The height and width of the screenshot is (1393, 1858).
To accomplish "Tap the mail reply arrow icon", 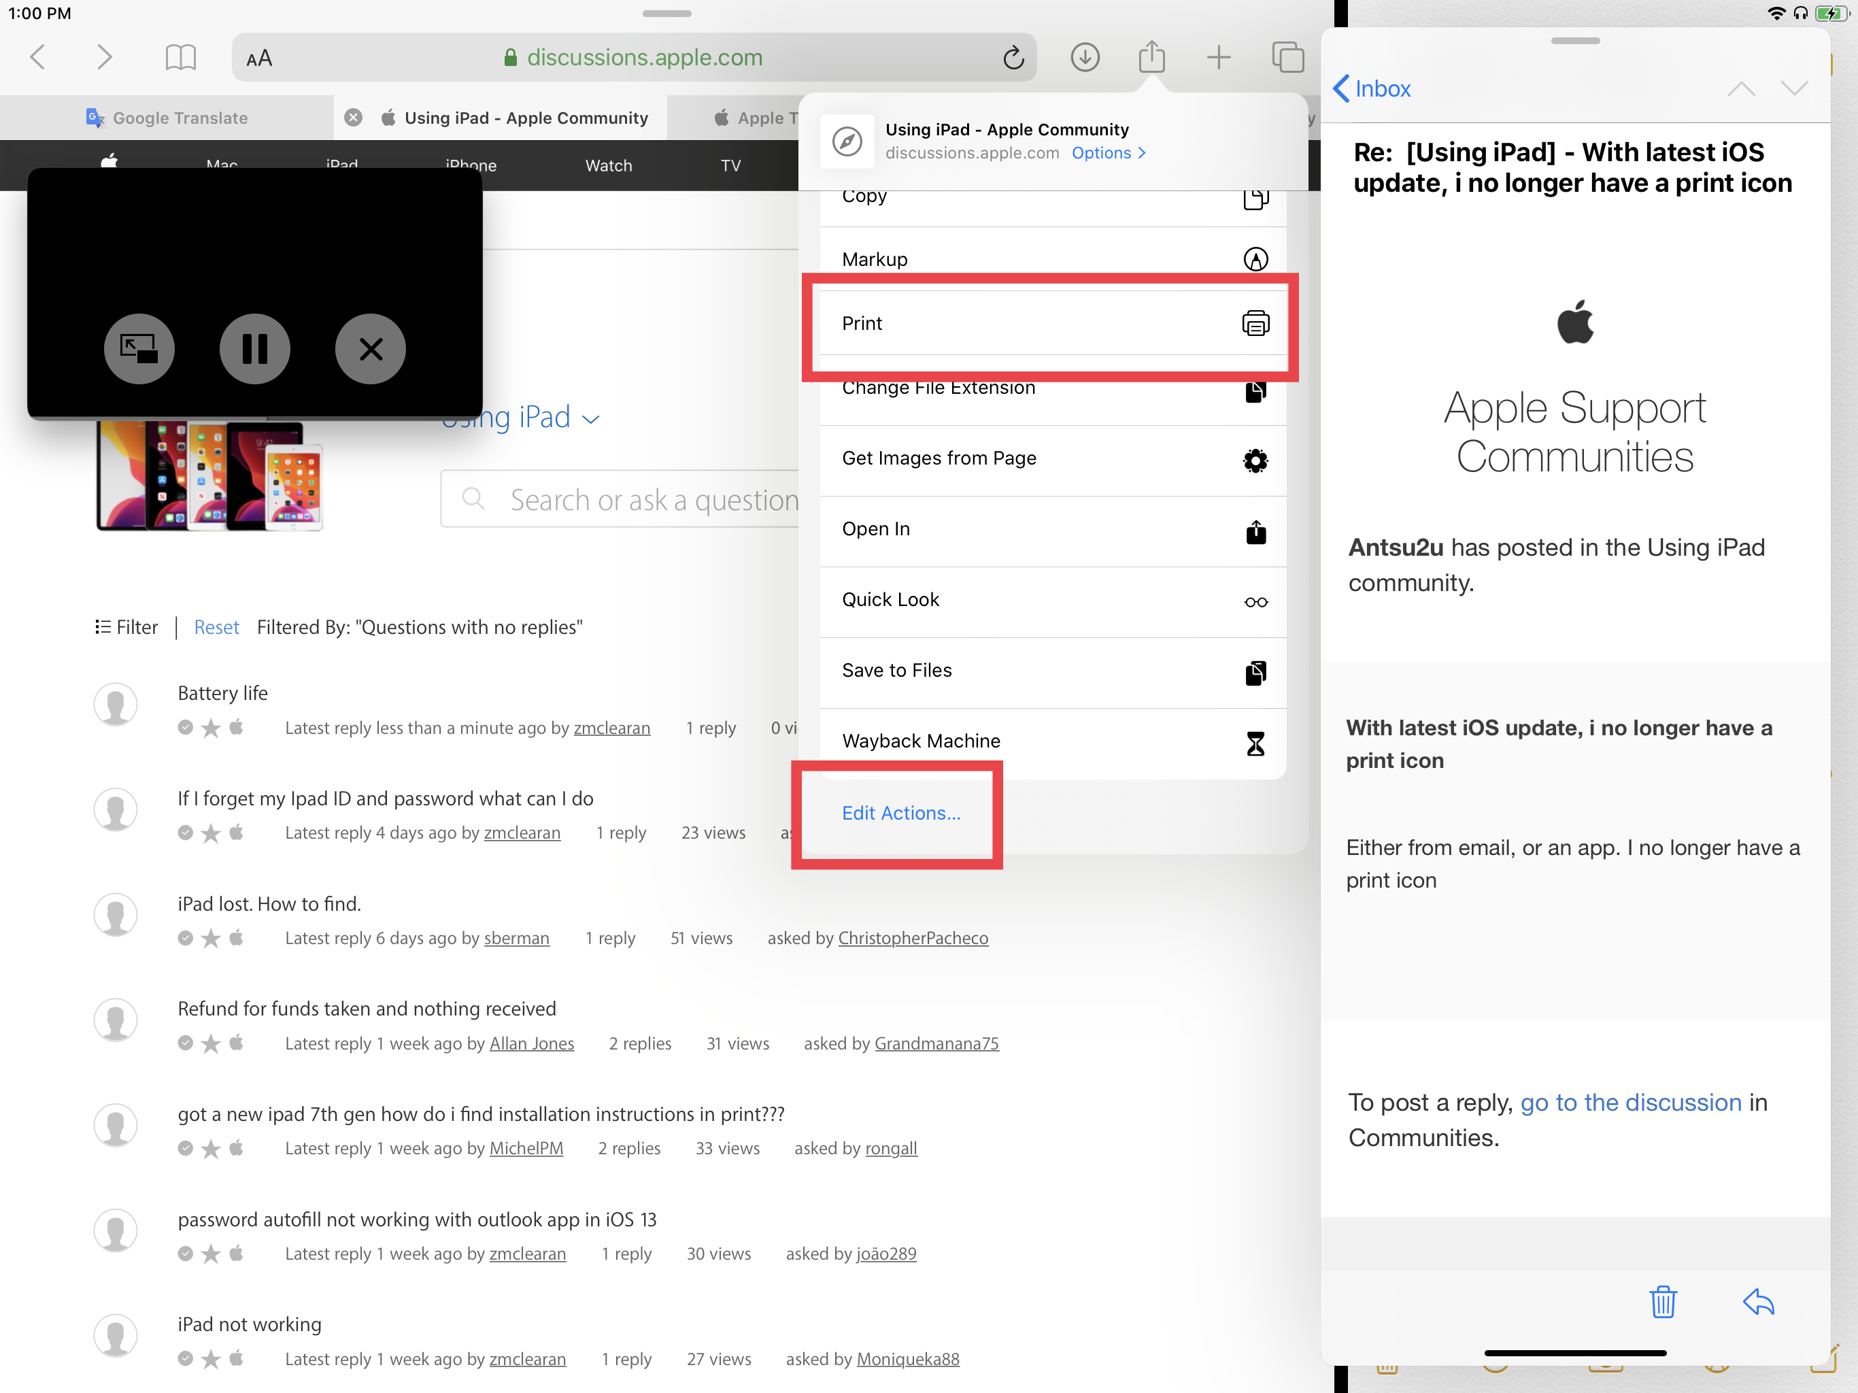I will 1758,1301.
